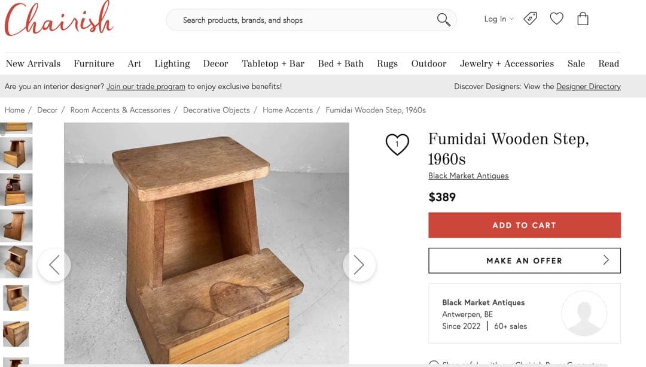
Task: Click Black Market Antiques seller avatar
Action: 584,314
